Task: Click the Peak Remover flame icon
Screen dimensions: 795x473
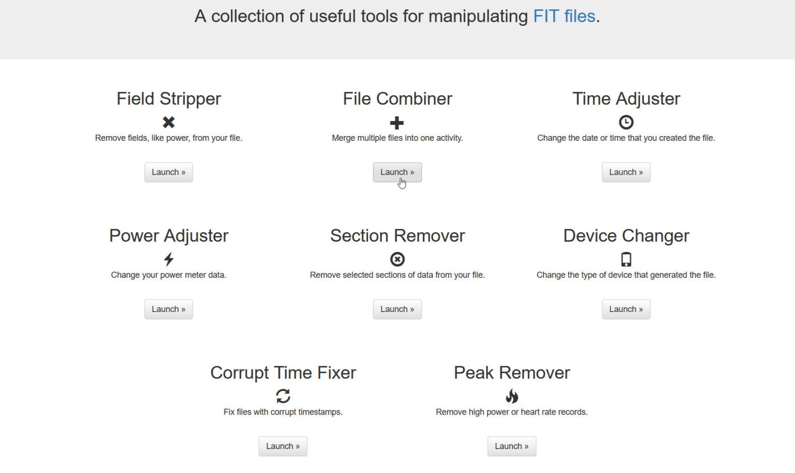Action: pyautogui.click(x=512, y=396)
